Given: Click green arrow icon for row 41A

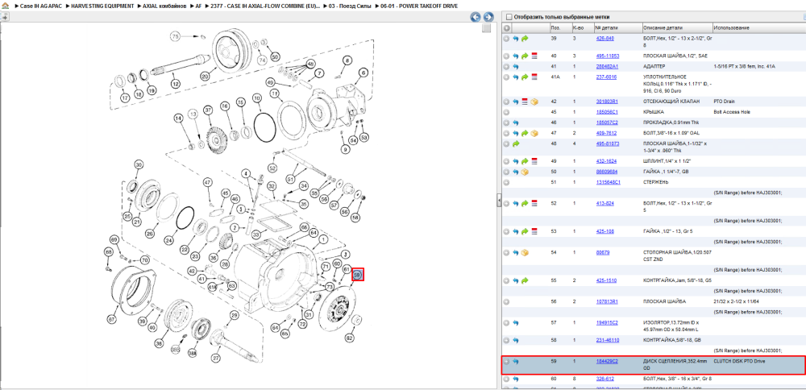Looking at the screenshot, I should click(x=525, y=77).
